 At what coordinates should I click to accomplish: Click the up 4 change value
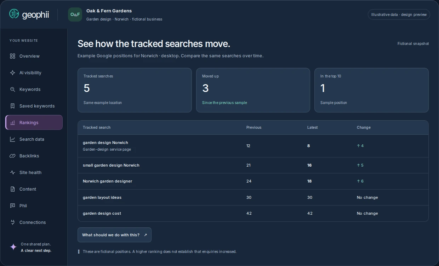pyautogui.click(x=360, y=146)
